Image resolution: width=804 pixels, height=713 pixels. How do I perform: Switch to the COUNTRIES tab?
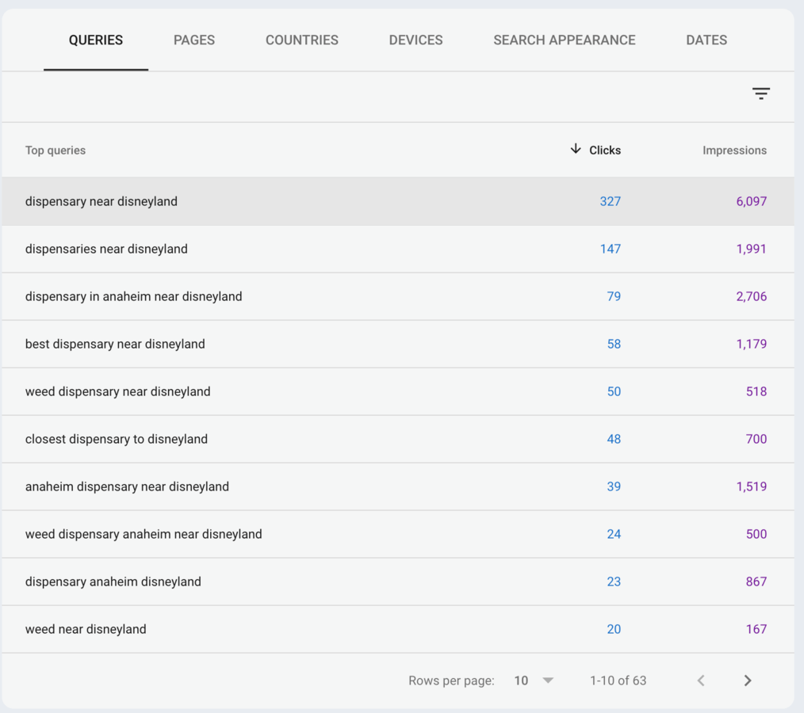point(301,40)
